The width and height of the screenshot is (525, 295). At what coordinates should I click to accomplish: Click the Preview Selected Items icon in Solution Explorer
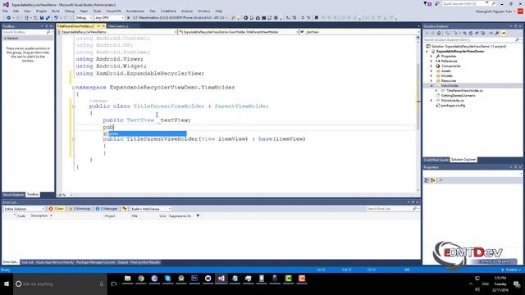(503, 33)
